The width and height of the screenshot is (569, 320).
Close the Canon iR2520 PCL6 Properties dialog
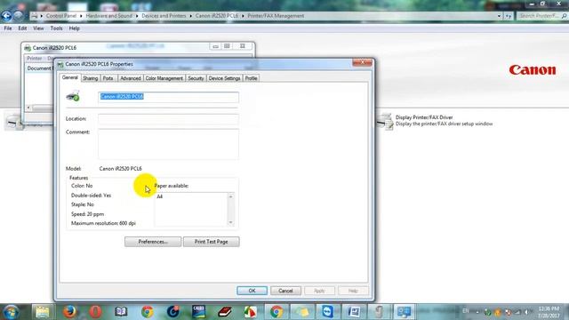[x=362, y=63]
